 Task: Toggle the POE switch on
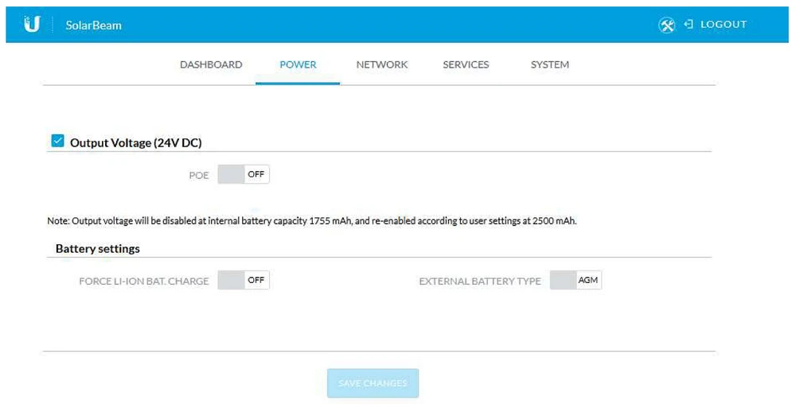pos(244,174)
